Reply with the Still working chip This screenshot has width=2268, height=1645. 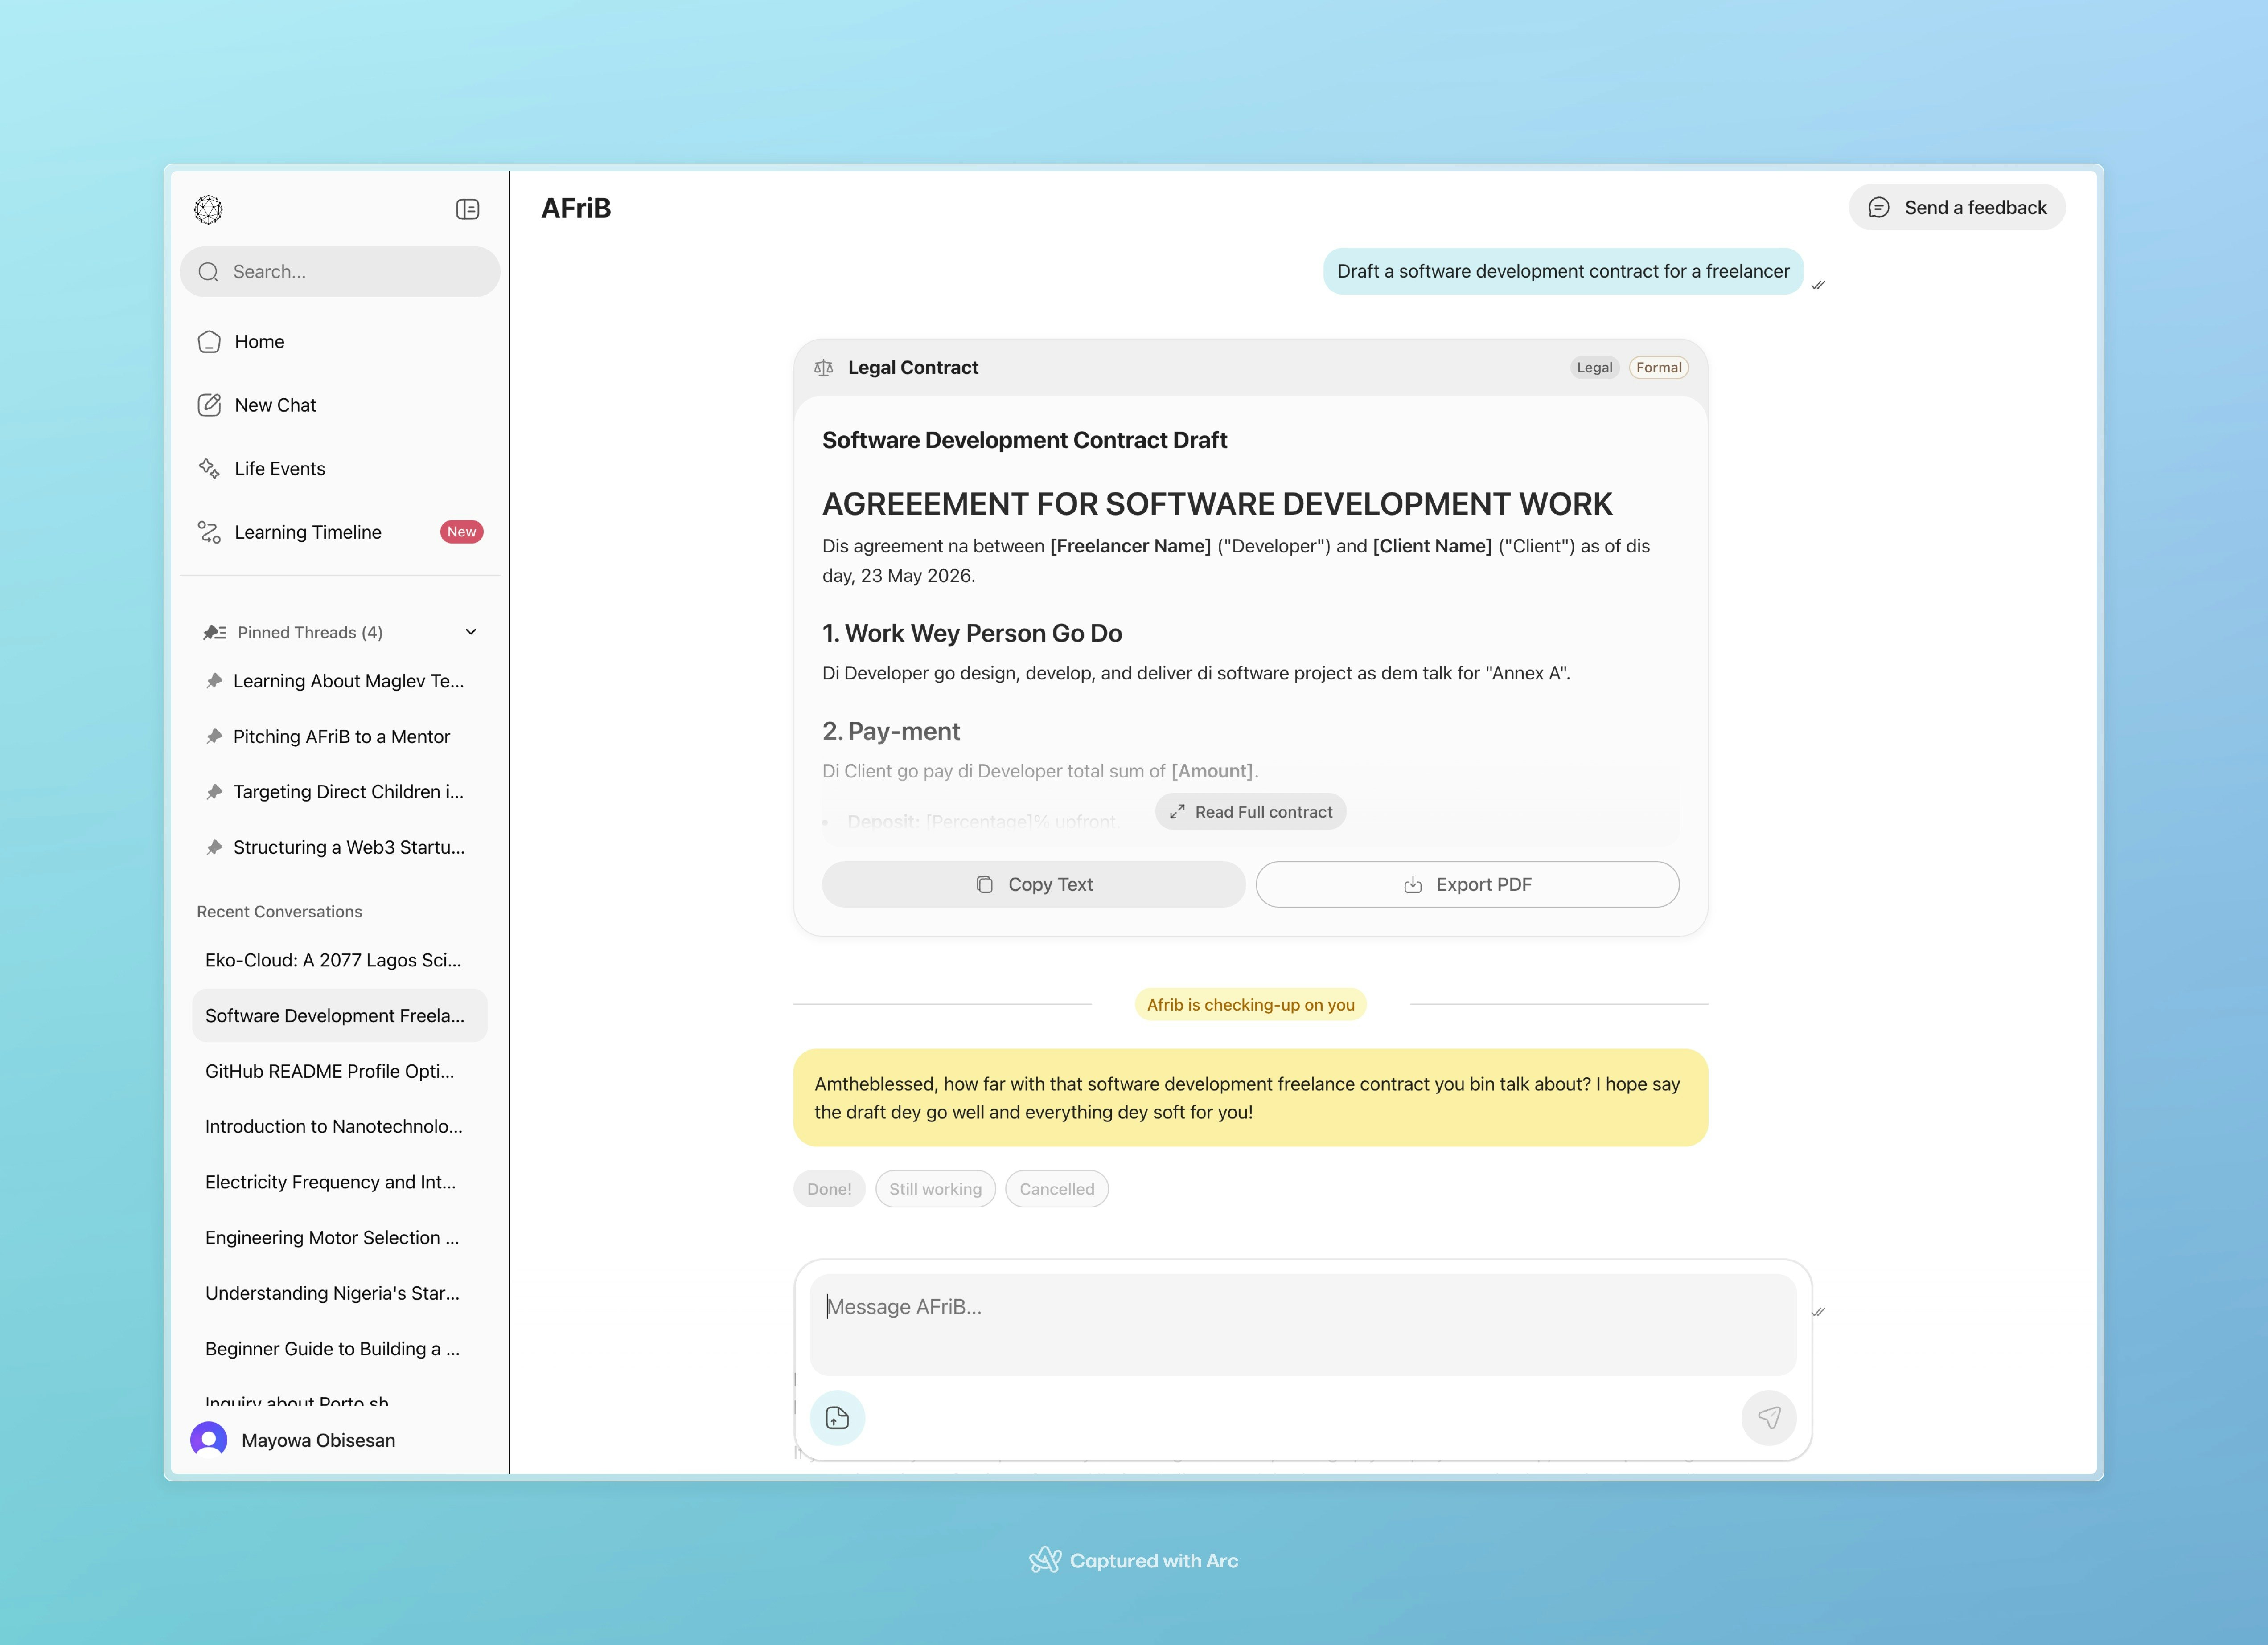pyautogui.click(x=936, y=1188)
